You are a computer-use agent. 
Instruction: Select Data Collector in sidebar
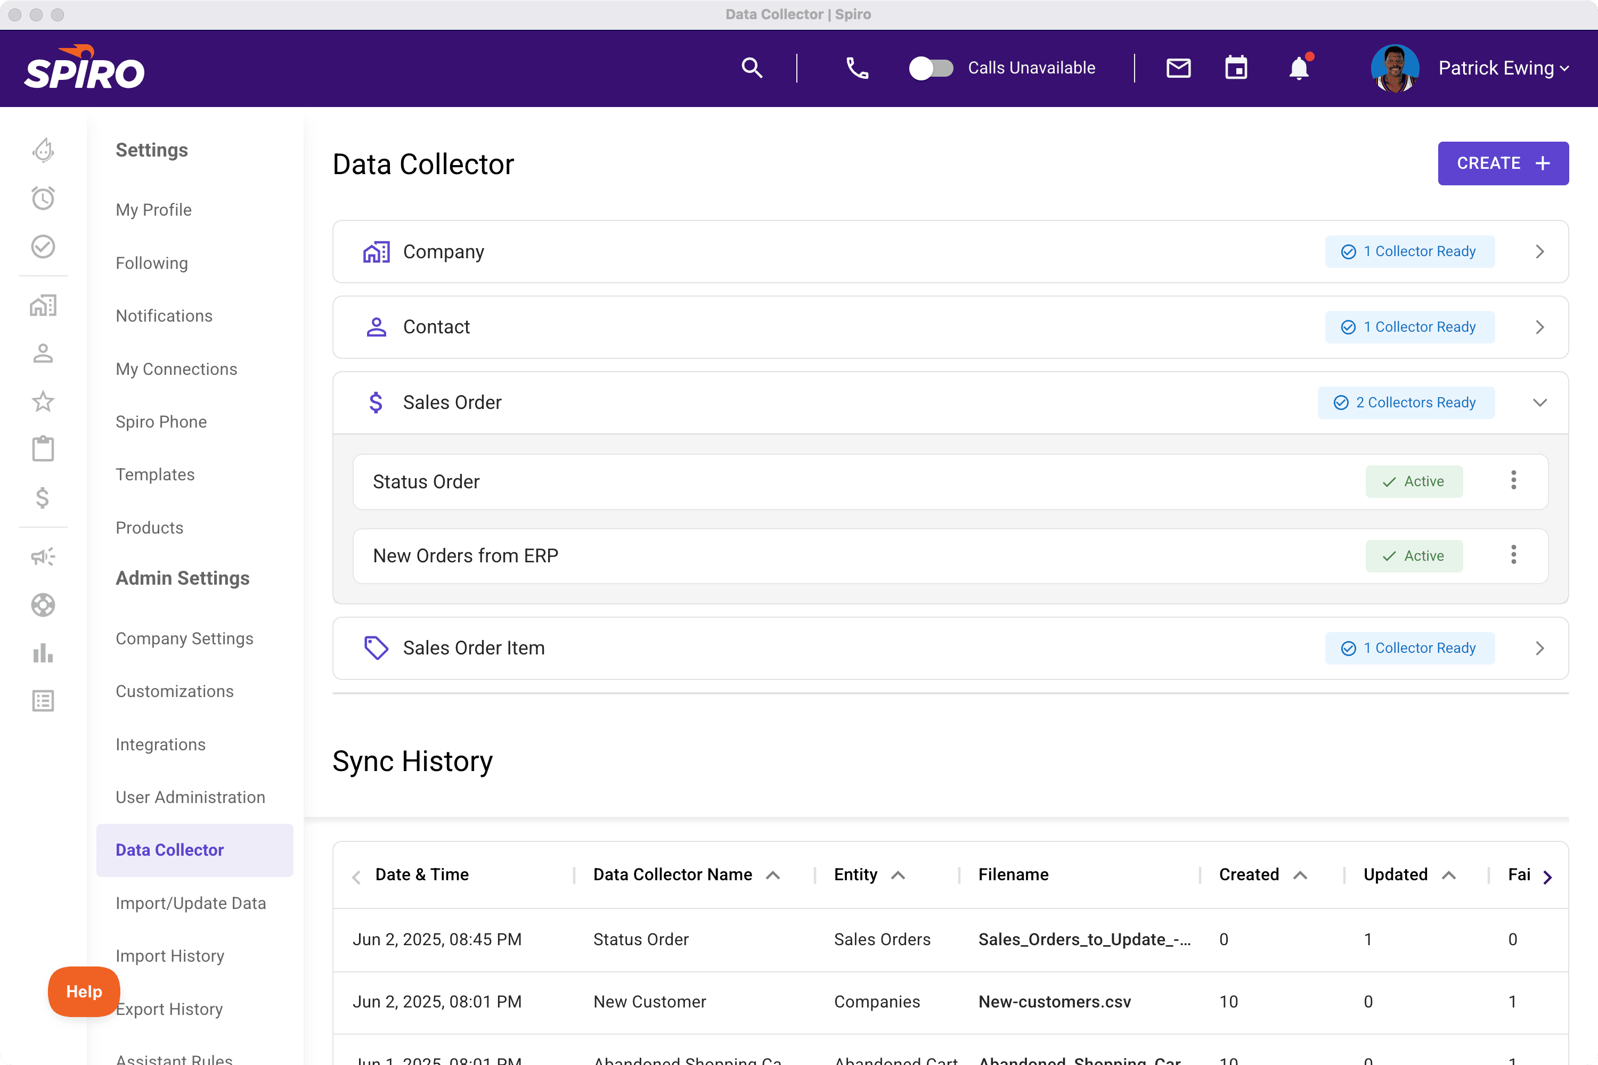[x=194, y=850]
